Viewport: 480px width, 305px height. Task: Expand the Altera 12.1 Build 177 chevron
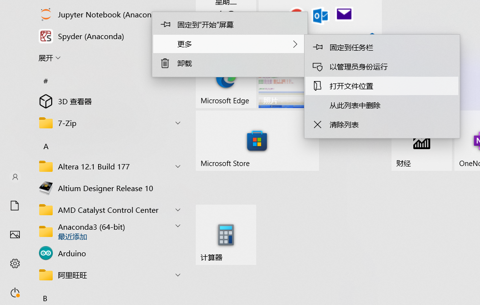click(x=178, y=166)
